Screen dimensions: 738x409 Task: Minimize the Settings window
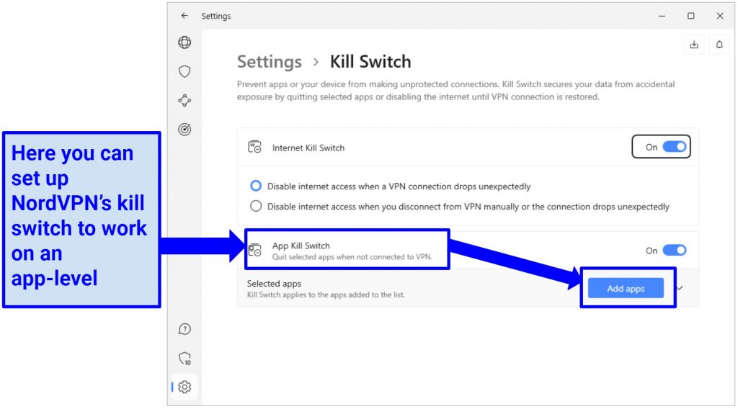[662, 16]
